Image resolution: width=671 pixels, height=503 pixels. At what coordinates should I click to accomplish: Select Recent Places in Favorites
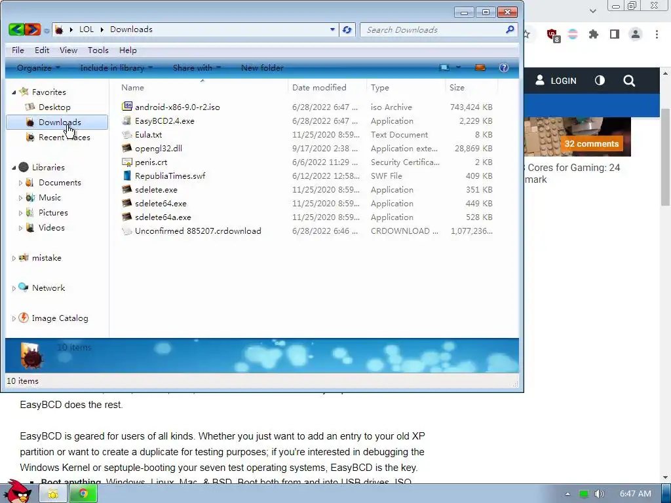tap(64, 138)
